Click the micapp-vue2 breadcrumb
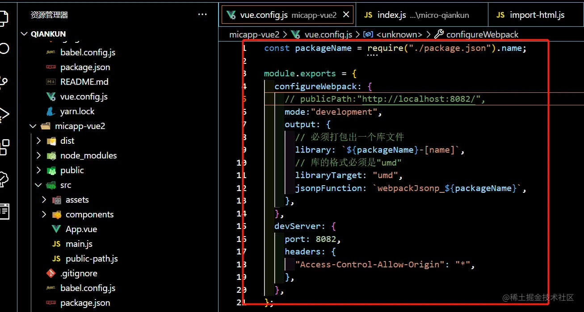This screenshot has height=312, width=584. [254, 34]
